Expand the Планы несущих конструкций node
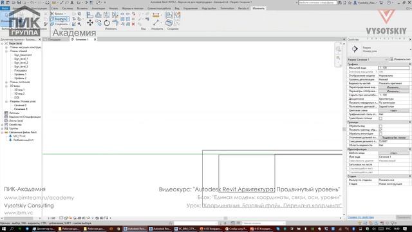 click(x=6, y=47)
